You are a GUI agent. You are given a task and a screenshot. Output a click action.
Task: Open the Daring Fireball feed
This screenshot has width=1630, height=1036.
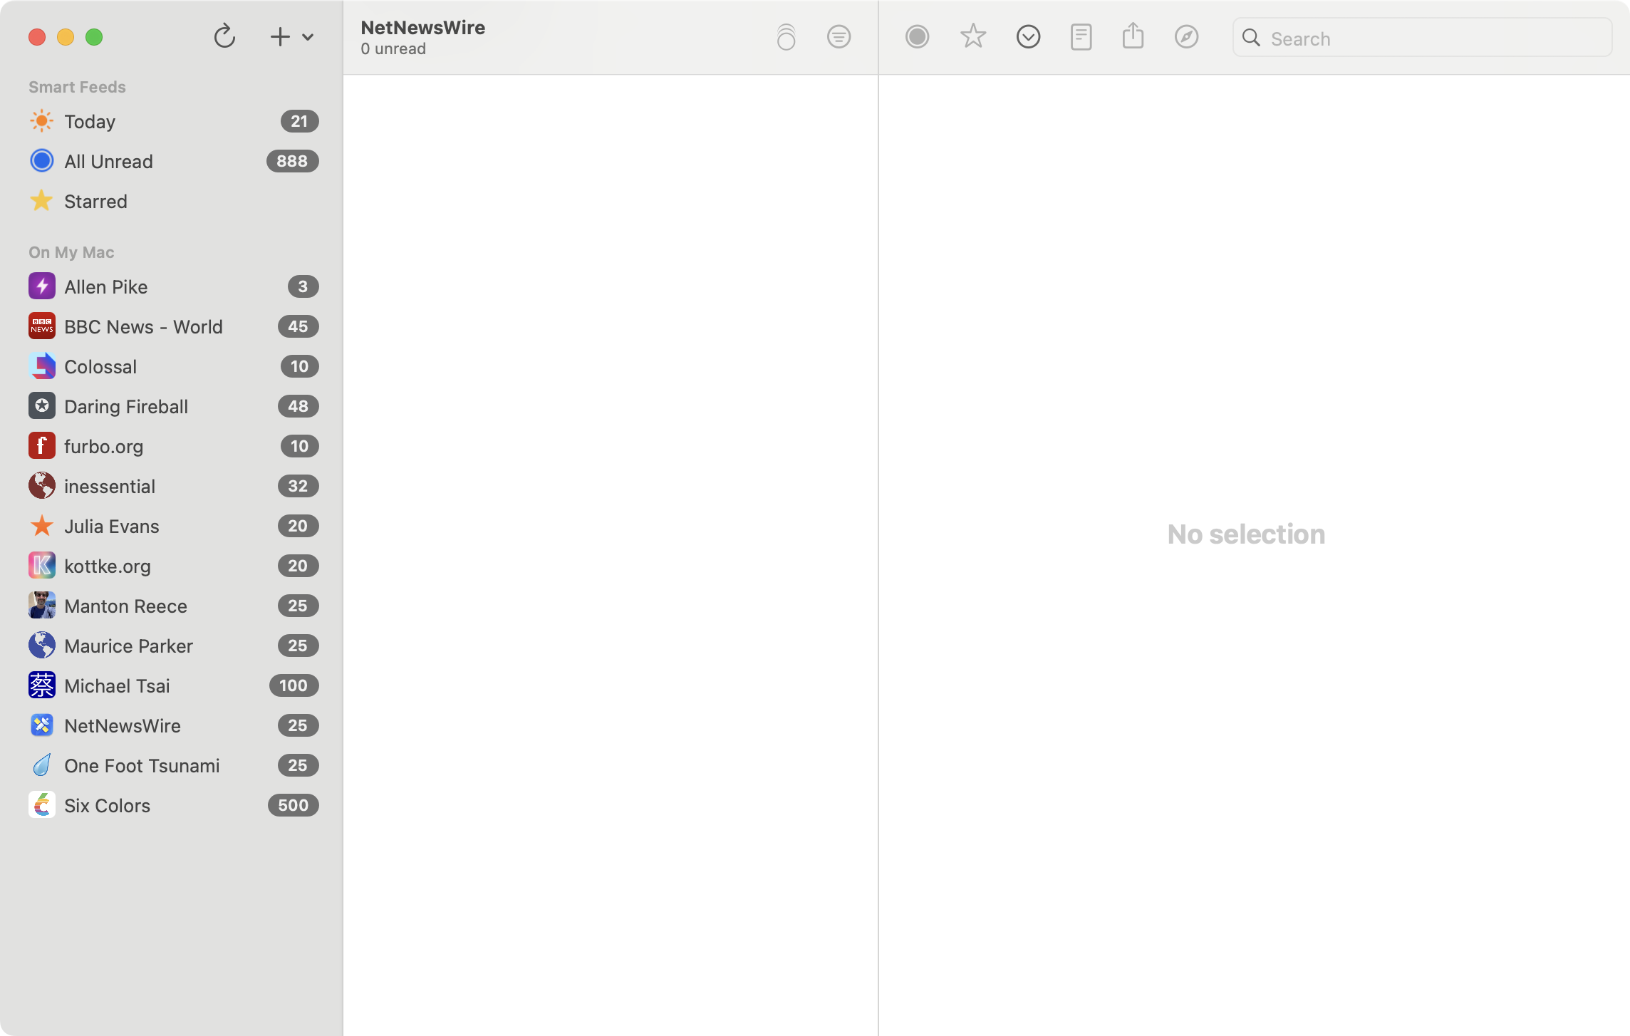point(126,407)
